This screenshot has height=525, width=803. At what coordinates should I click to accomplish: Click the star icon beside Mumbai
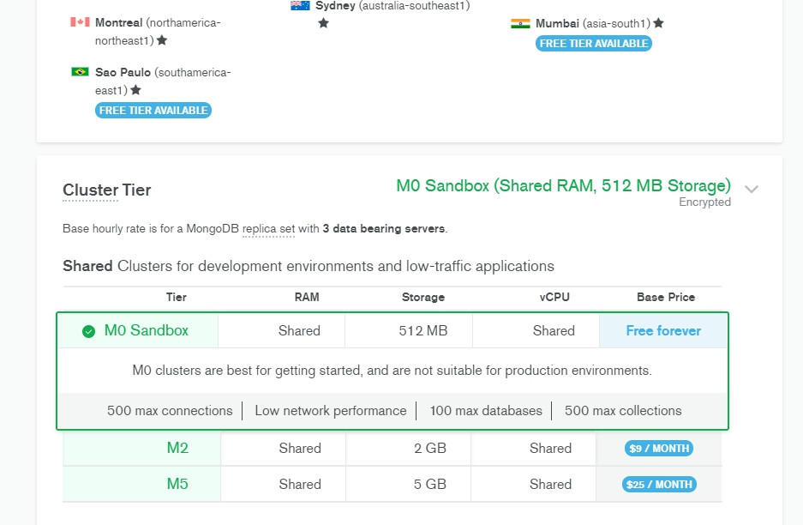658,22
